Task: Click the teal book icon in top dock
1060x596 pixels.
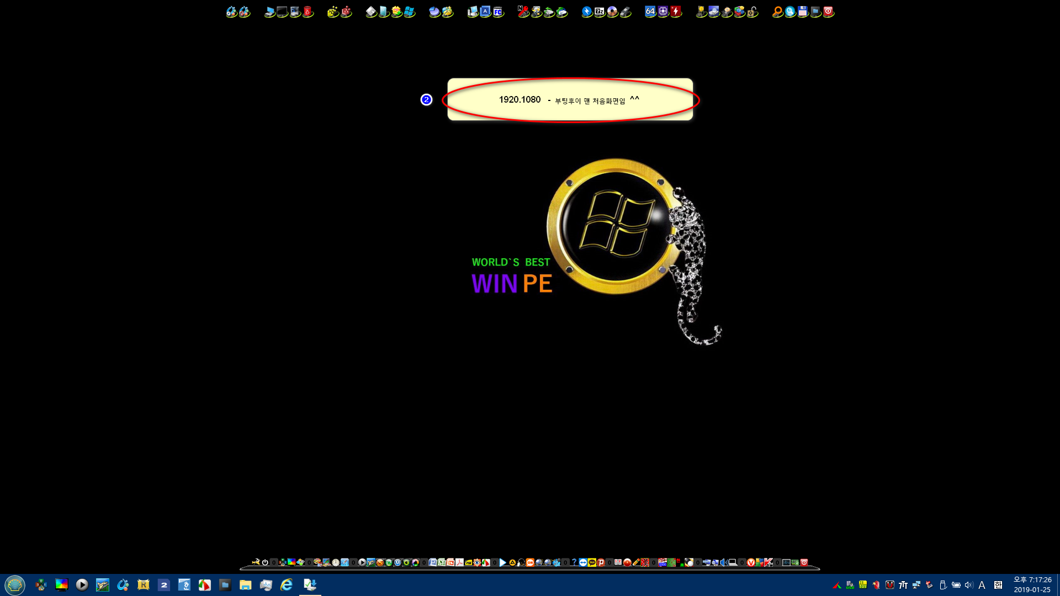Action: (x=384, y=12)
